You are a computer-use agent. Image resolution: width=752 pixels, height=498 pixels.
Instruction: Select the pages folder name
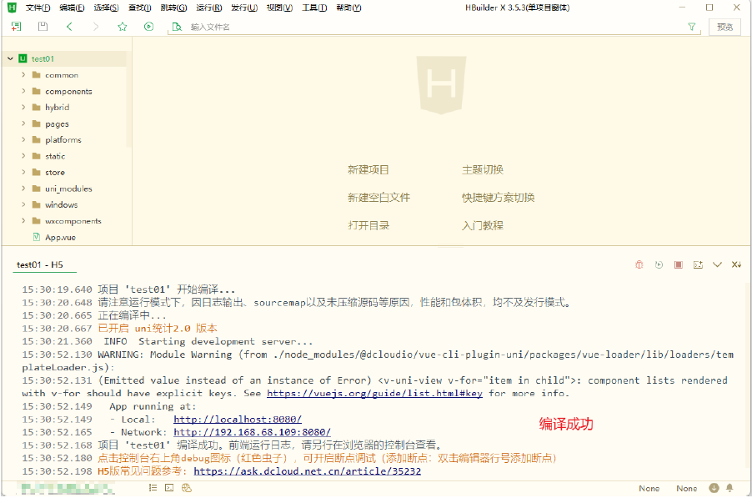click(x=57, y=123)
